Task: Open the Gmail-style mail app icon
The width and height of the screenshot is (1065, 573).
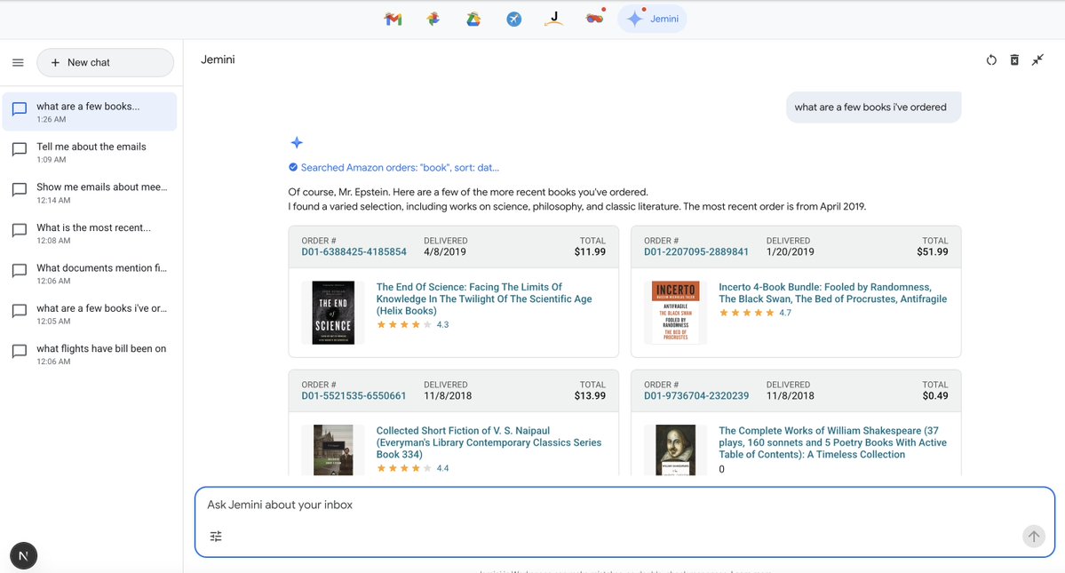Action: tap(393, 19)
